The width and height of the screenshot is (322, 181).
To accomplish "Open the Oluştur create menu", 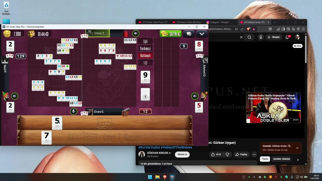I will coord(273,37).
